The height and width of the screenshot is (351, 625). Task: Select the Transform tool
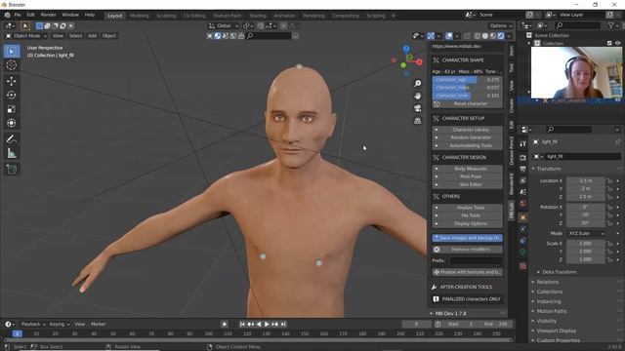point(12,123)
